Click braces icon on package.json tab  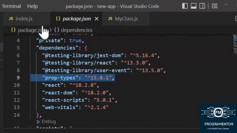[x=58, y=18]
